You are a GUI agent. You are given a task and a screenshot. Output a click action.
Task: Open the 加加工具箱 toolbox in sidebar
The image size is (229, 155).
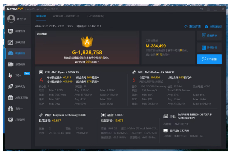(17, 98)
